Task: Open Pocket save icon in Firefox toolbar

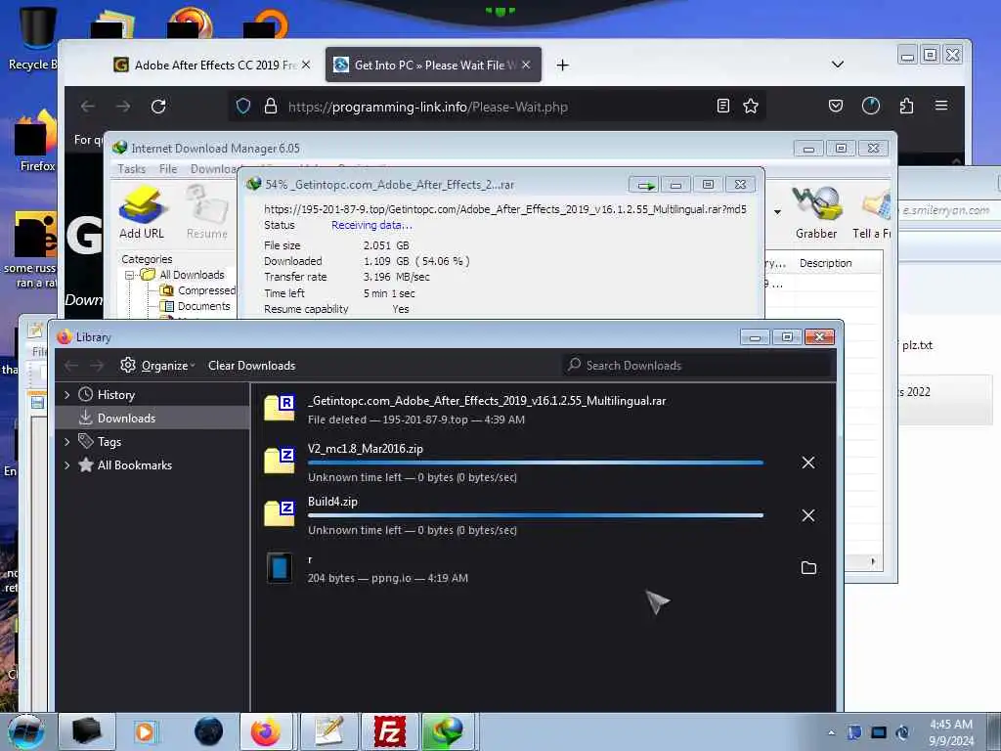Action: coord(836,106)
